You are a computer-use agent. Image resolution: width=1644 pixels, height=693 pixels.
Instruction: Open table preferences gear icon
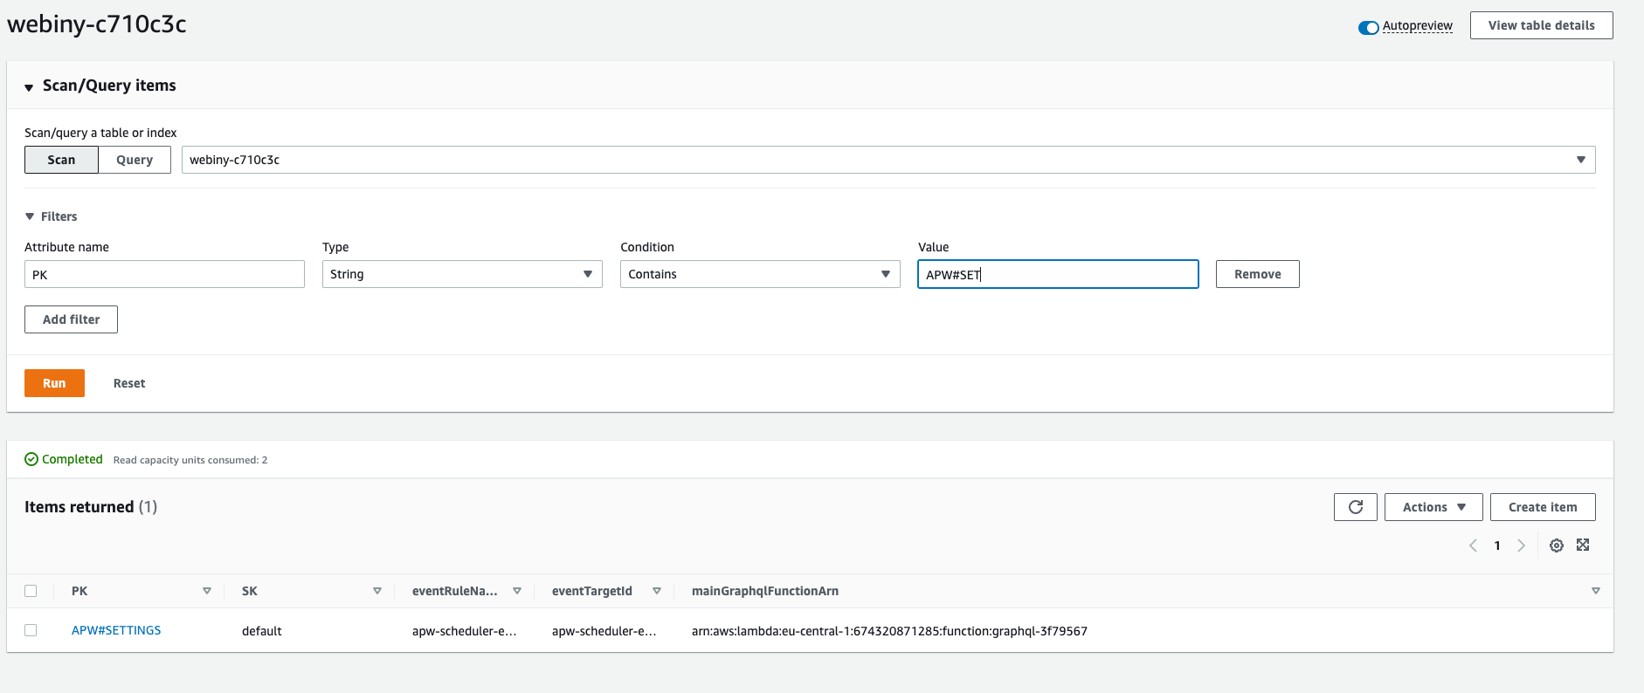coord(1556,545)
